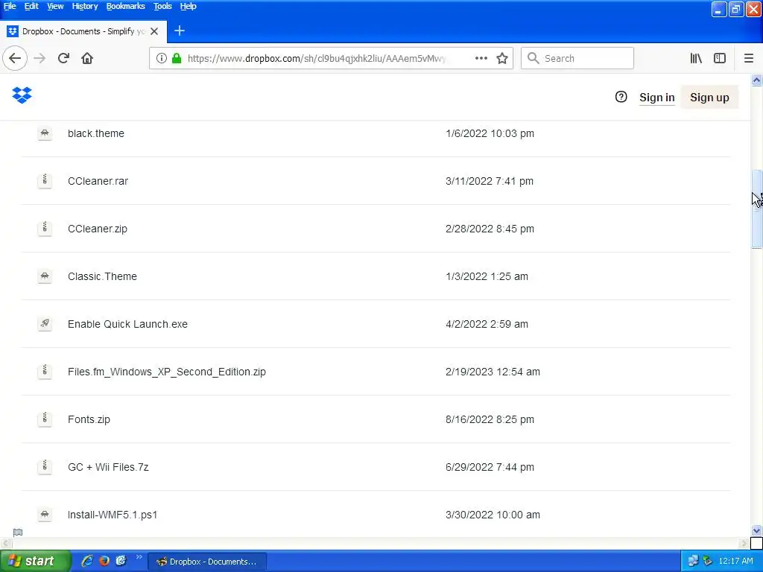Open GC + Wii Files.7z file
Image resolution: width=763 pixels, height=572 pixels.
coord(108,467)
